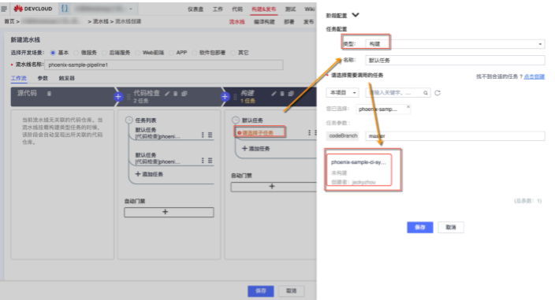Select the 后端服务 scenario radio button
Image resolution: width=555 pixels, height=300 pixels.
pos(104,53)
